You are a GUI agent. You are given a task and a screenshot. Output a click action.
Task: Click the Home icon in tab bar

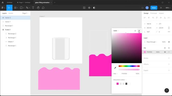[3, 2]
